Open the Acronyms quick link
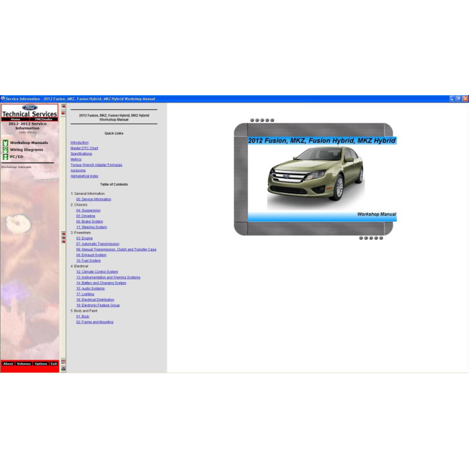The width and height of the screenshot is (469, 469). (x=78, y=170)
